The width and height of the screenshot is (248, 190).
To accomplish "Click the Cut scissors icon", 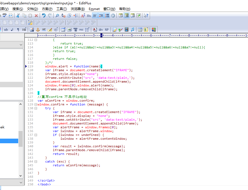I will point(18,15).
